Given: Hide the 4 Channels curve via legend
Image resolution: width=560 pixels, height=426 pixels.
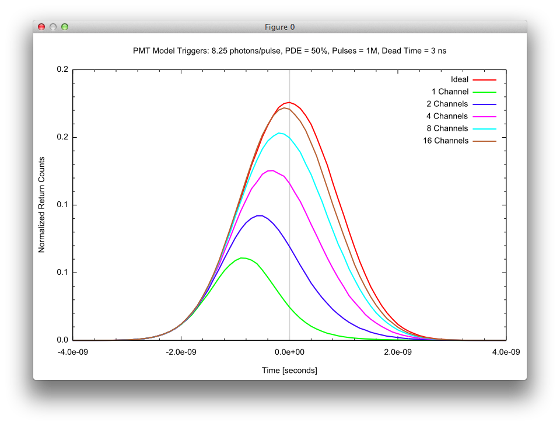Looking at the screenshot, I should (447, 116).
